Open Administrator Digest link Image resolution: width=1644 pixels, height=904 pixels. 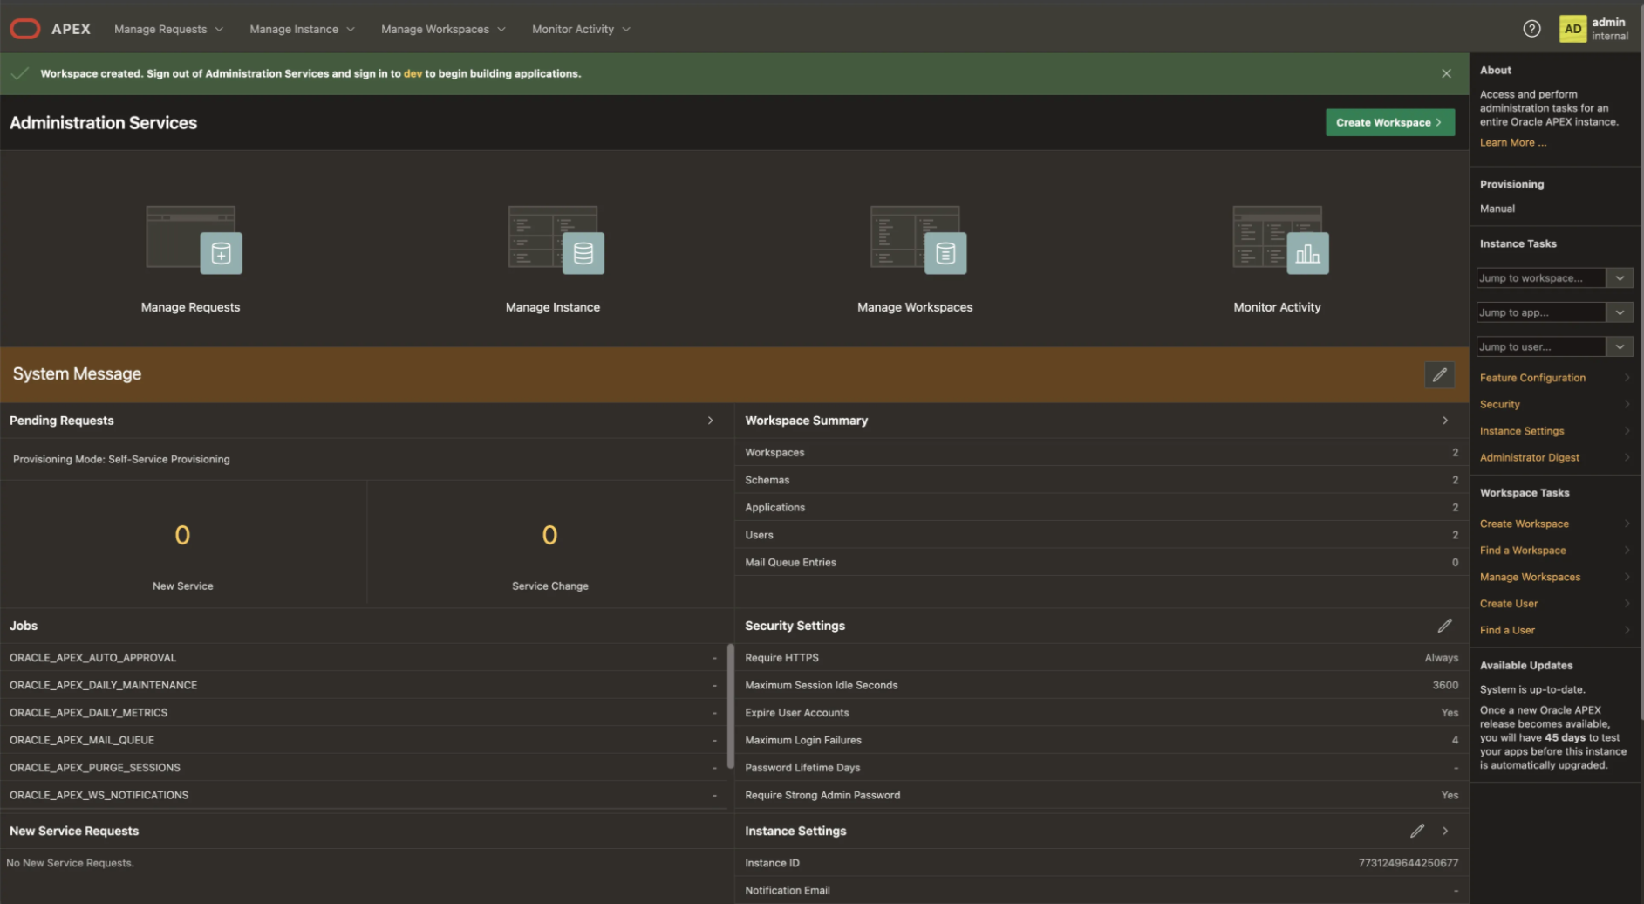(1529, 457)
